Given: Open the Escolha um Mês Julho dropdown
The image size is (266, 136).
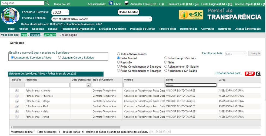Looking at the screenshot, I should tap(236, 54).
